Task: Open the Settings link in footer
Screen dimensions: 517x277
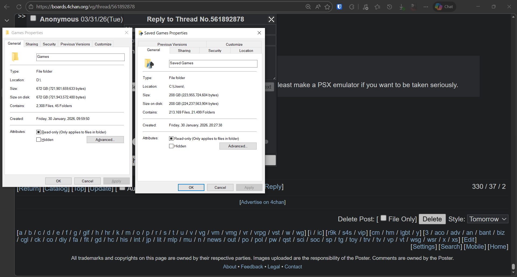Action: pos(424,247)
